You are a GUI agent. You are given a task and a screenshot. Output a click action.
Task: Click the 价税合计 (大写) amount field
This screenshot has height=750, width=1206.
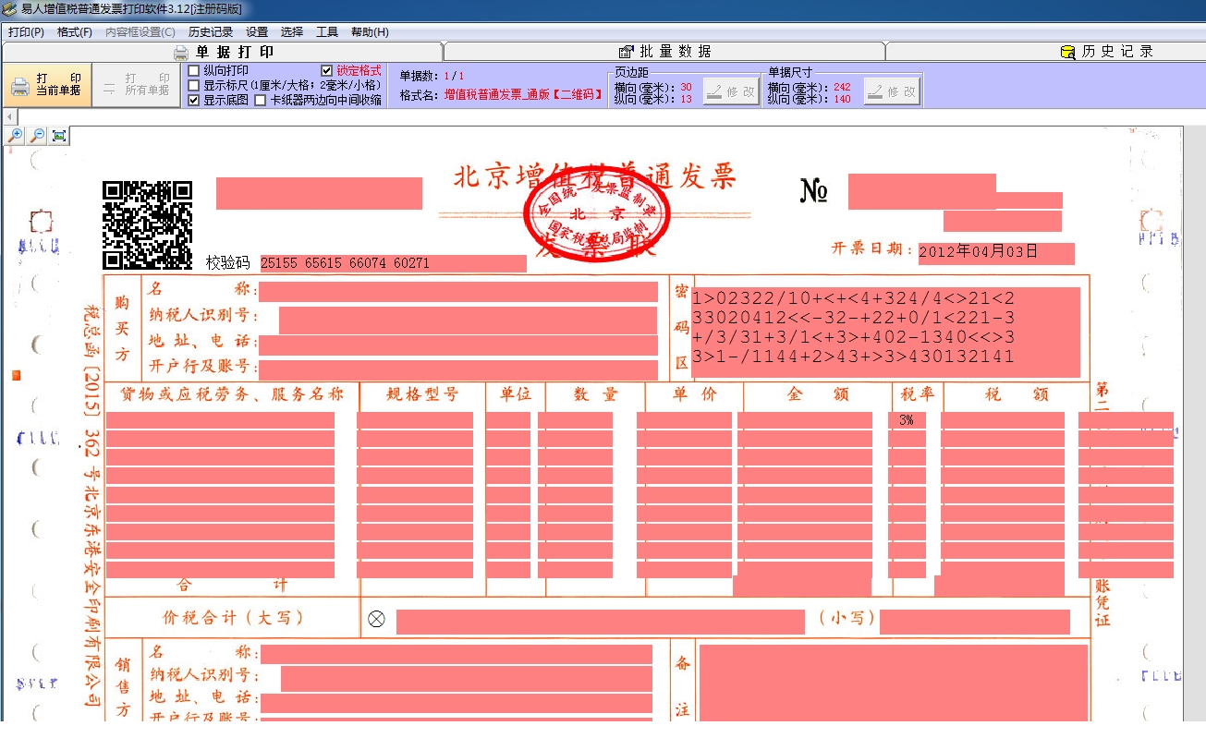[x=601, y=622]
